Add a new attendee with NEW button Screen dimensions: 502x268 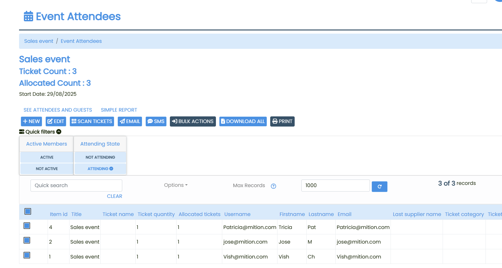click(31, 121)
